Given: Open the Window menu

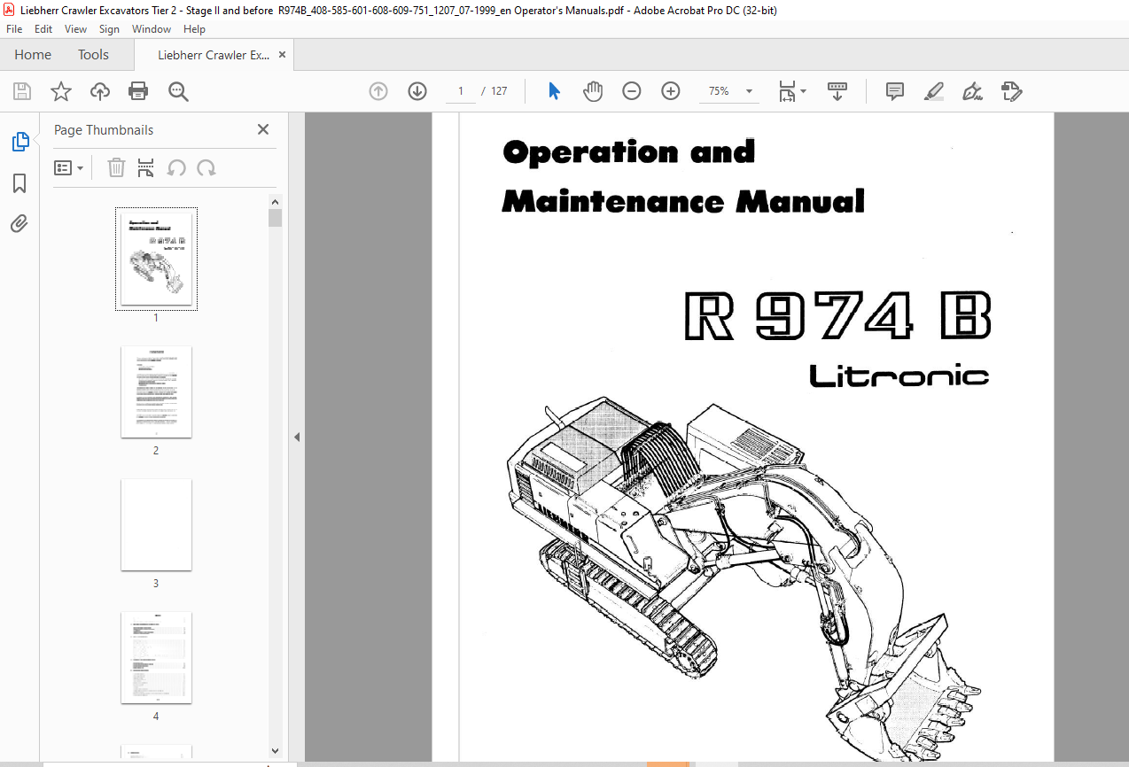Looking at the screenshot, I should [152, 29].
